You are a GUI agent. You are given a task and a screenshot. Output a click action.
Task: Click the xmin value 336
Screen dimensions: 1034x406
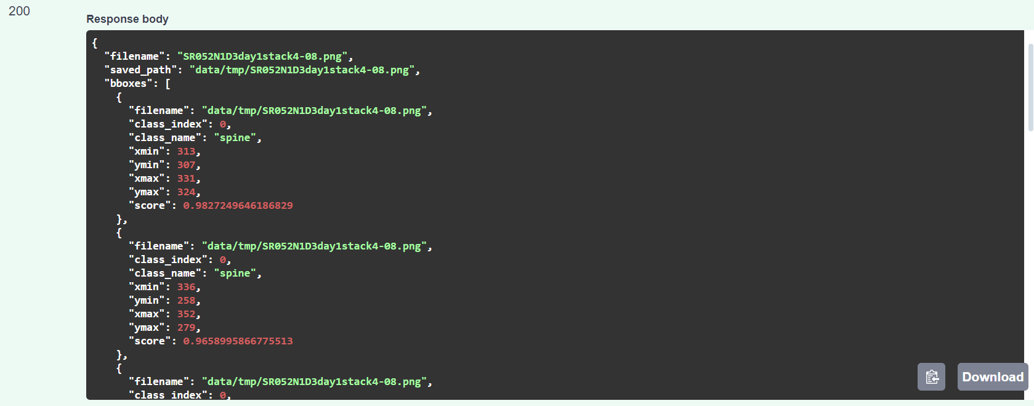(186, 287)
